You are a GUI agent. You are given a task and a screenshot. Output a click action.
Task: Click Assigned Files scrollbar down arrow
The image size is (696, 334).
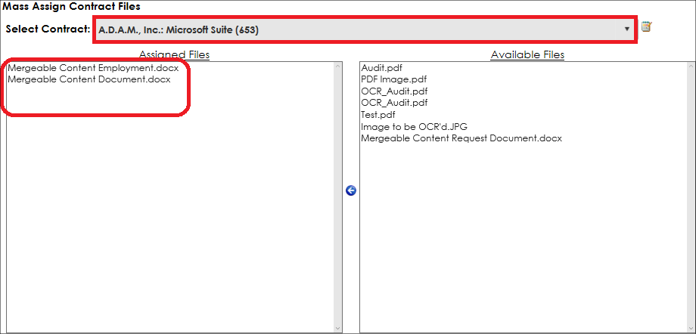[x=338, y=329]
